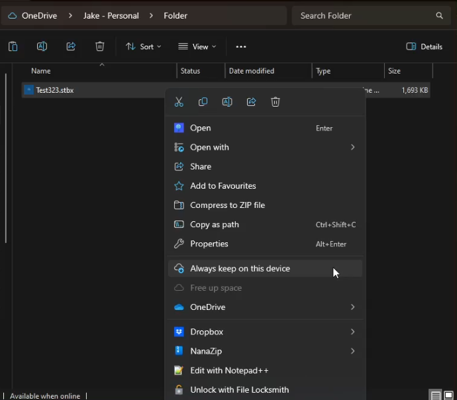Image resolution: width=457 pixels, height=400 pixels.
Task: Expand the OneDrive submenu arrow
Action: click(x=352, y=307)
